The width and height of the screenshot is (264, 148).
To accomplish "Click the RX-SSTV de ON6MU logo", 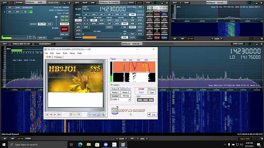I will pos(128,110).
